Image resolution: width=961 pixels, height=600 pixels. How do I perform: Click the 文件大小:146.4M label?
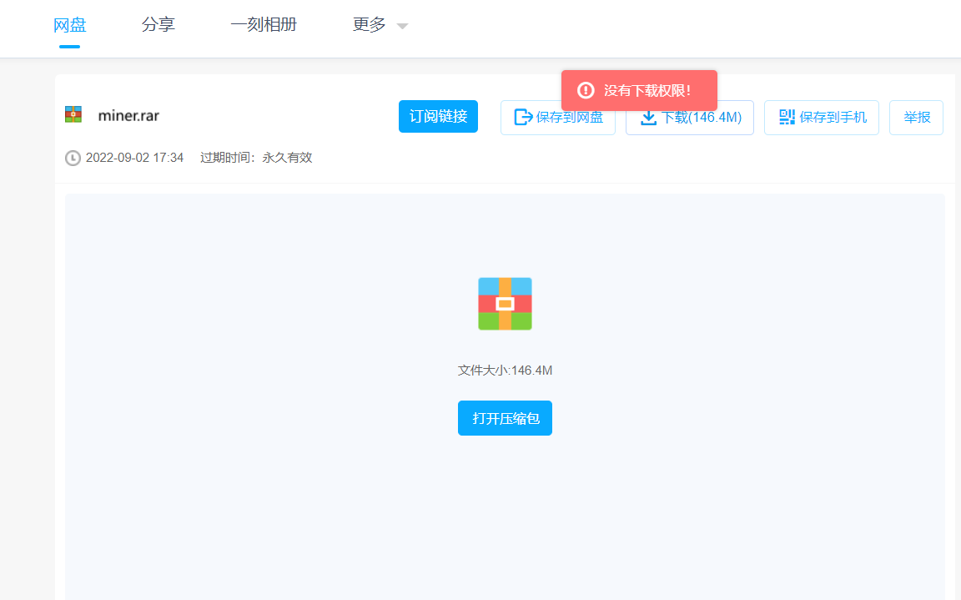(505, 370)
